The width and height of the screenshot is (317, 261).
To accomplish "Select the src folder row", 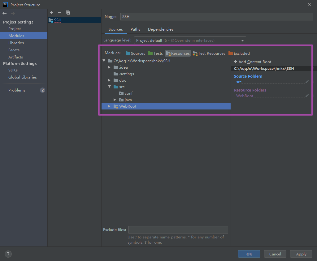I will click(x=166, y=87).
